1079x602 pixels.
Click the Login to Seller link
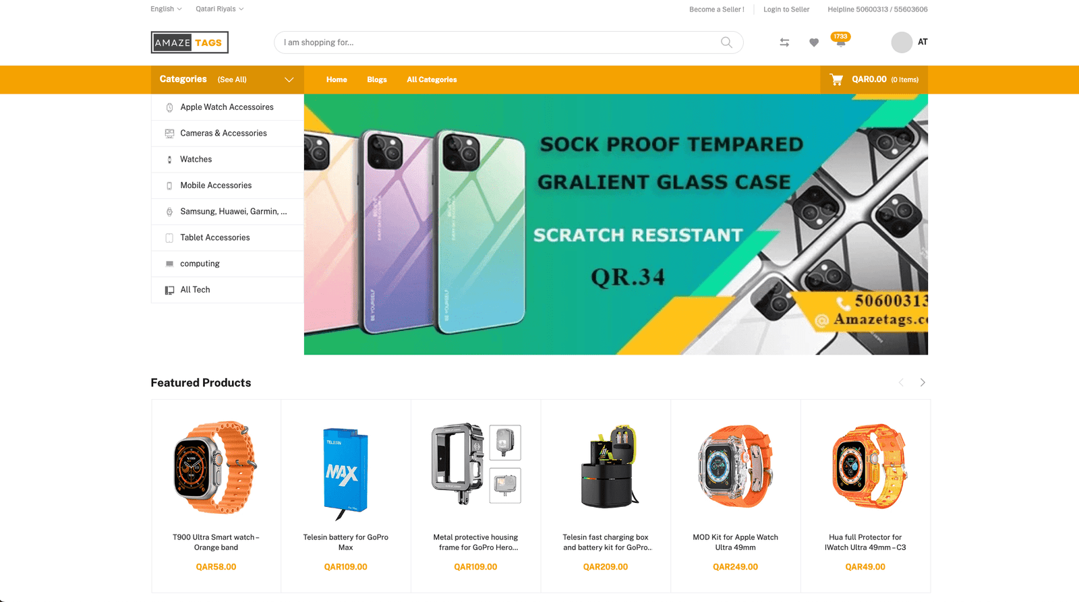786,9
